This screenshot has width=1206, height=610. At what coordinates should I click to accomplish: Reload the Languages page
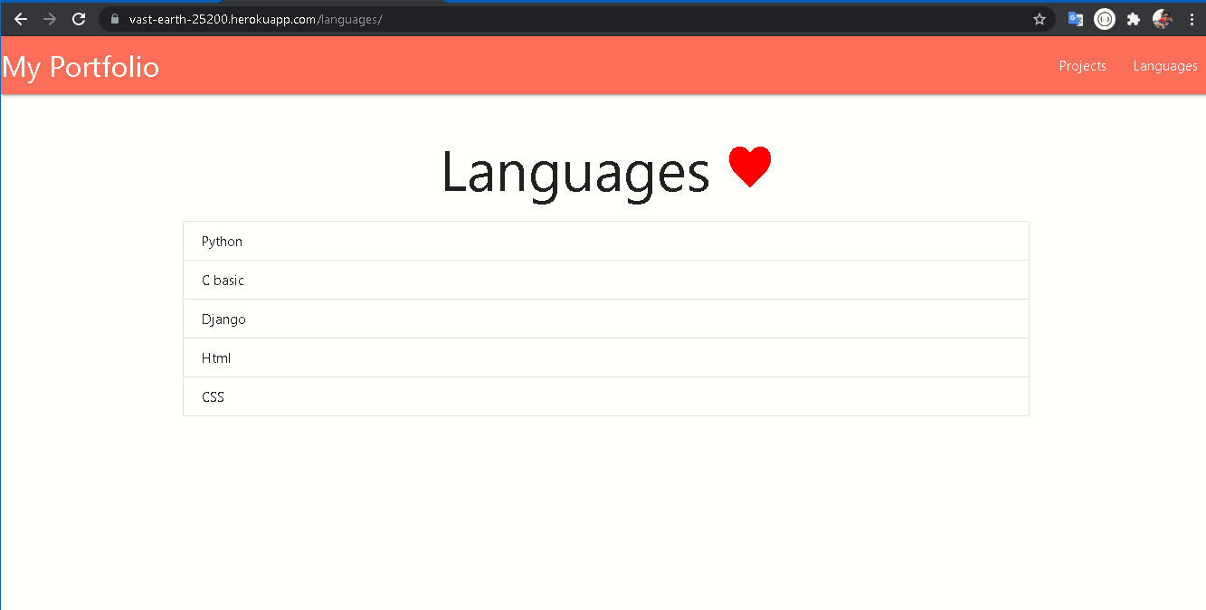[x=79, y=18]
